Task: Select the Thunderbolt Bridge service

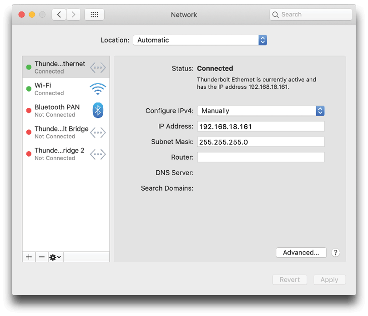Action: point(66,132)
